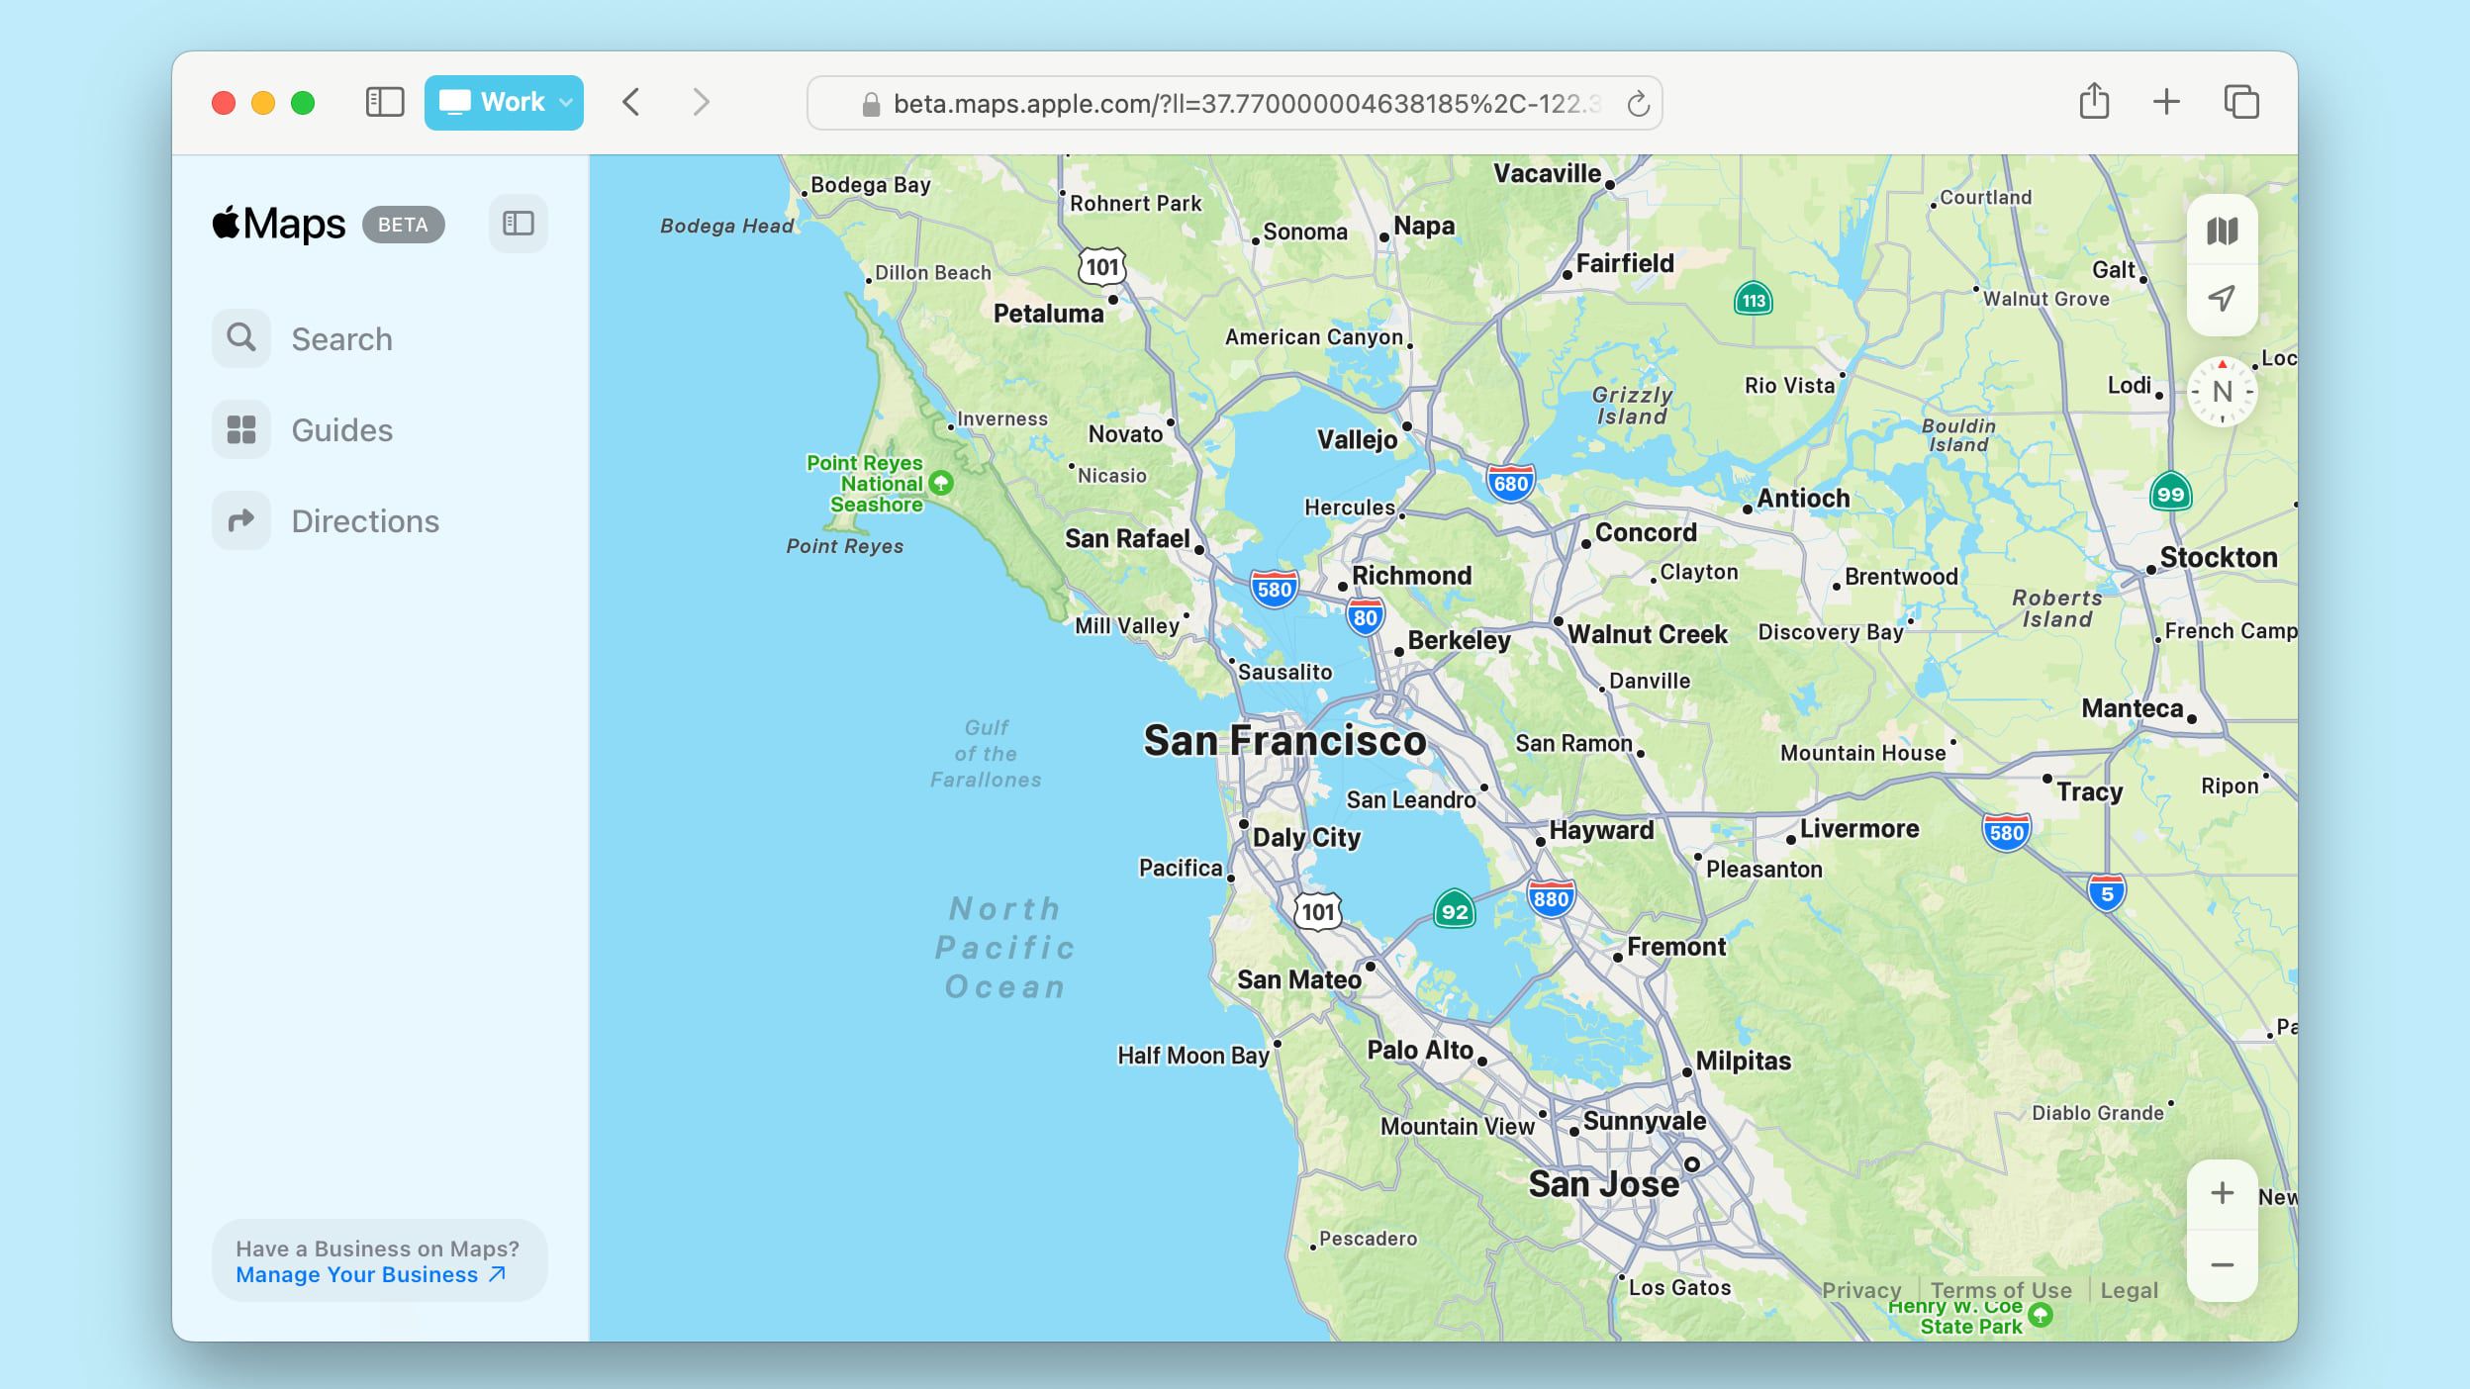Click the Apple Maps logo
The width and height of the screenshot is (2470, 1389).
pos(280,223)
